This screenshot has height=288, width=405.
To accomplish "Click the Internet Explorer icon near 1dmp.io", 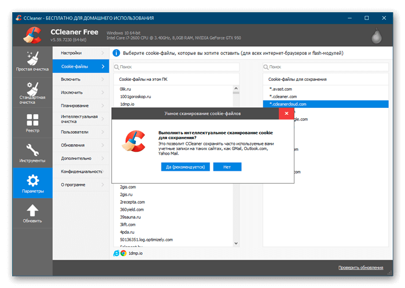I will (x=116, y=253).
